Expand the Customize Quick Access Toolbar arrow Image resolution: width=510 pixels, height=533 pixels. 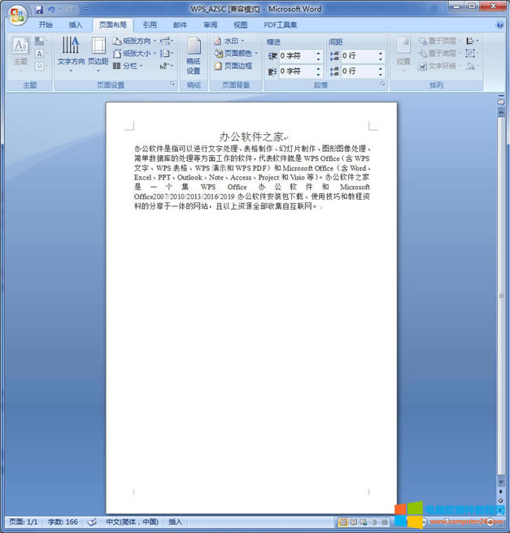[x=86, y=10]
